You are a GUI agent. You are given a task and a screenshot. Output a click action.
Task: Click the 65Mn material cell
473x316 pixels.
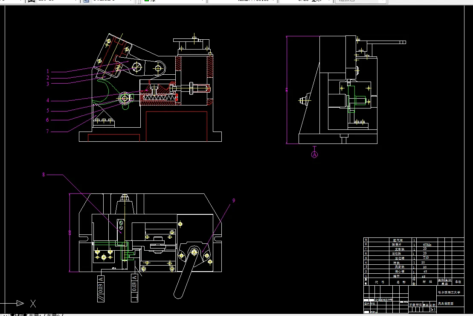point(427,245)
